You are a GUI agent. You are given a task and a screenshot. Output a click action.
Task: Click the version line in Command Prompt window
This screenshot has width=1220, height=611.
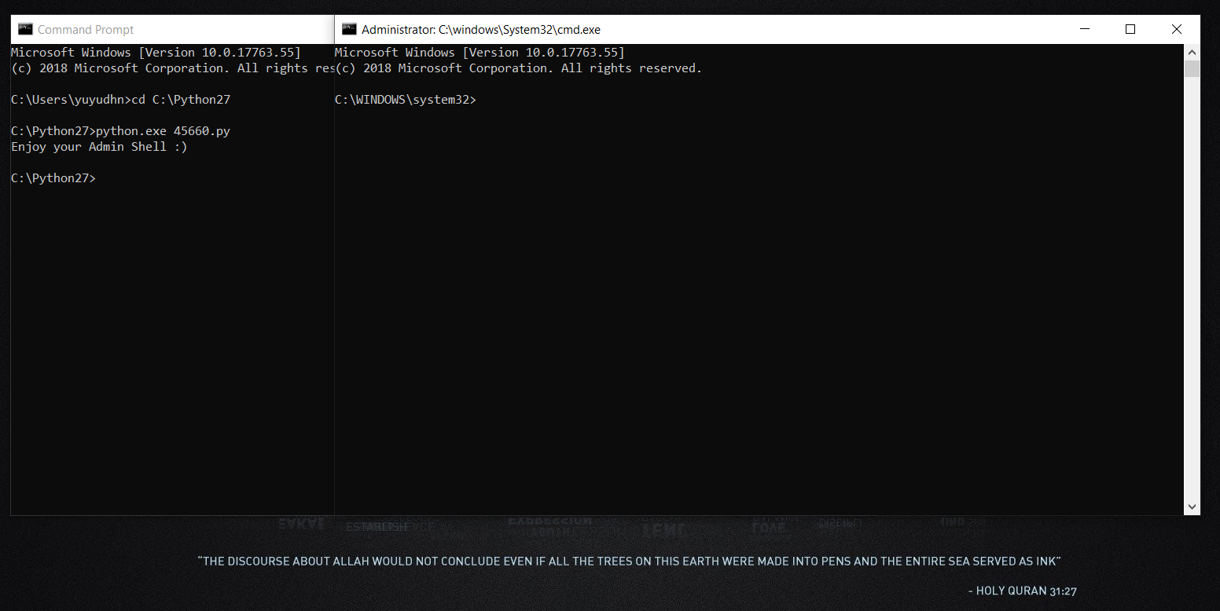(156, 53)
